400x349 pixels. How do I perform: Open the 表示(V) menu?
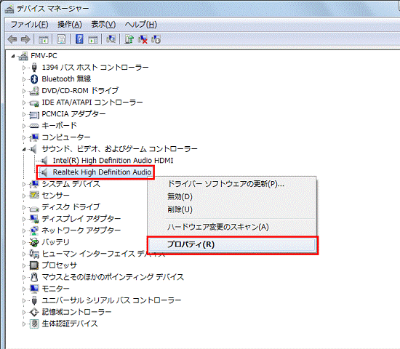103,25
